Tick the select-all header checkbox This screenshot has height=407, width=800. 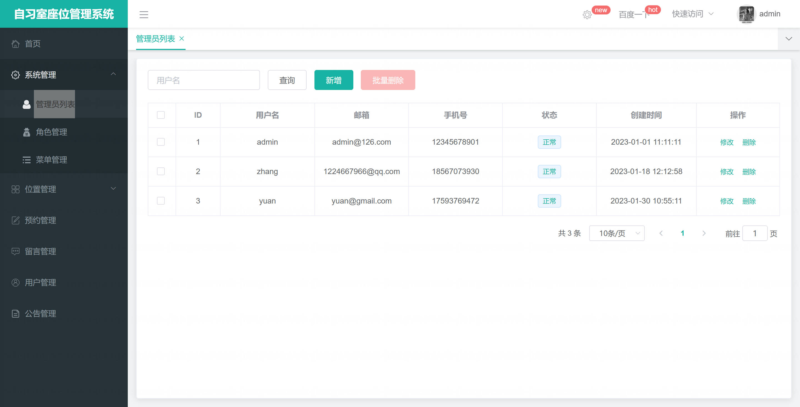pos(161,115)
